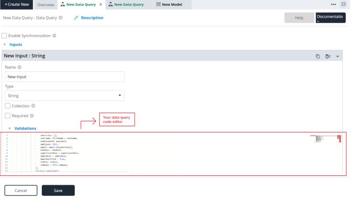Image resolution: width=351 pixels, height=203 pixels.
Task: Click the model icon on New Model tab
Action: click(x=158, y=4)
